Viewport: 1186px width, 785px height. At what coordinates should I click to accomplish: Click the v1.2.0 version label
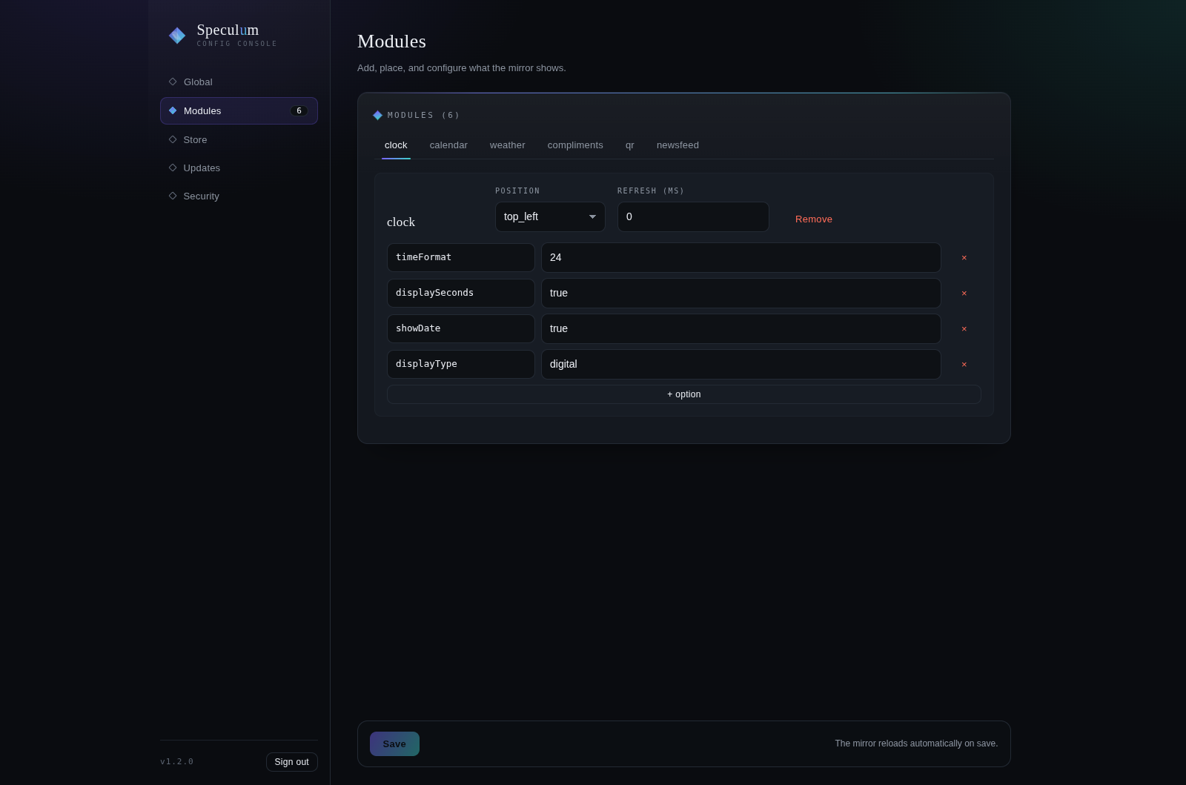coord(177,762)
